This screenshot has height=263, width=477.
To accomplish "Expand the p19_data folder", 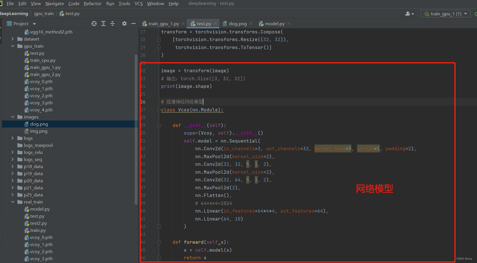I will click(13, 173).
